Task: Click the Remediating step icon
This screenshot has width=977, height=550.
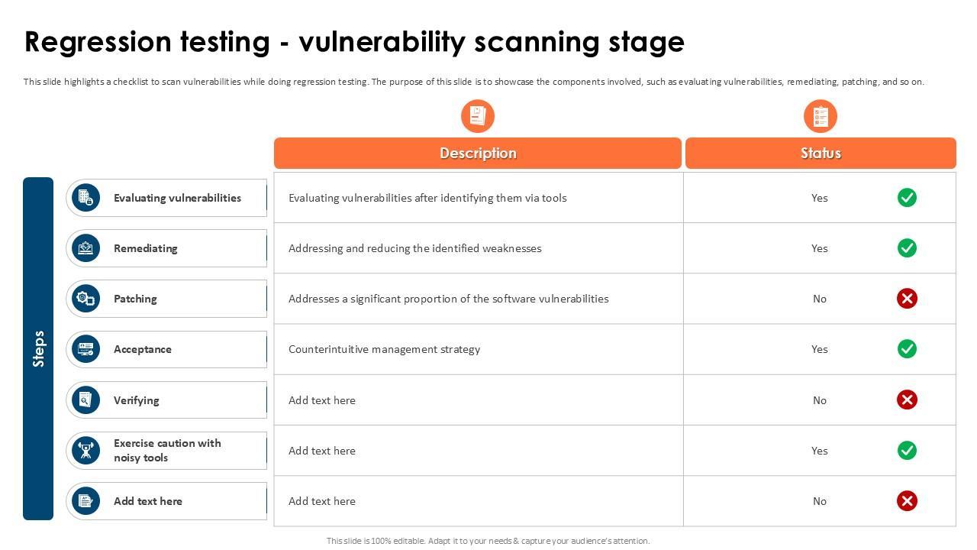Action: 86,248
